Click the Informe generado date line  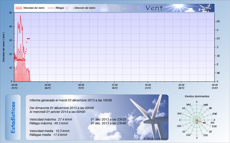71,100
